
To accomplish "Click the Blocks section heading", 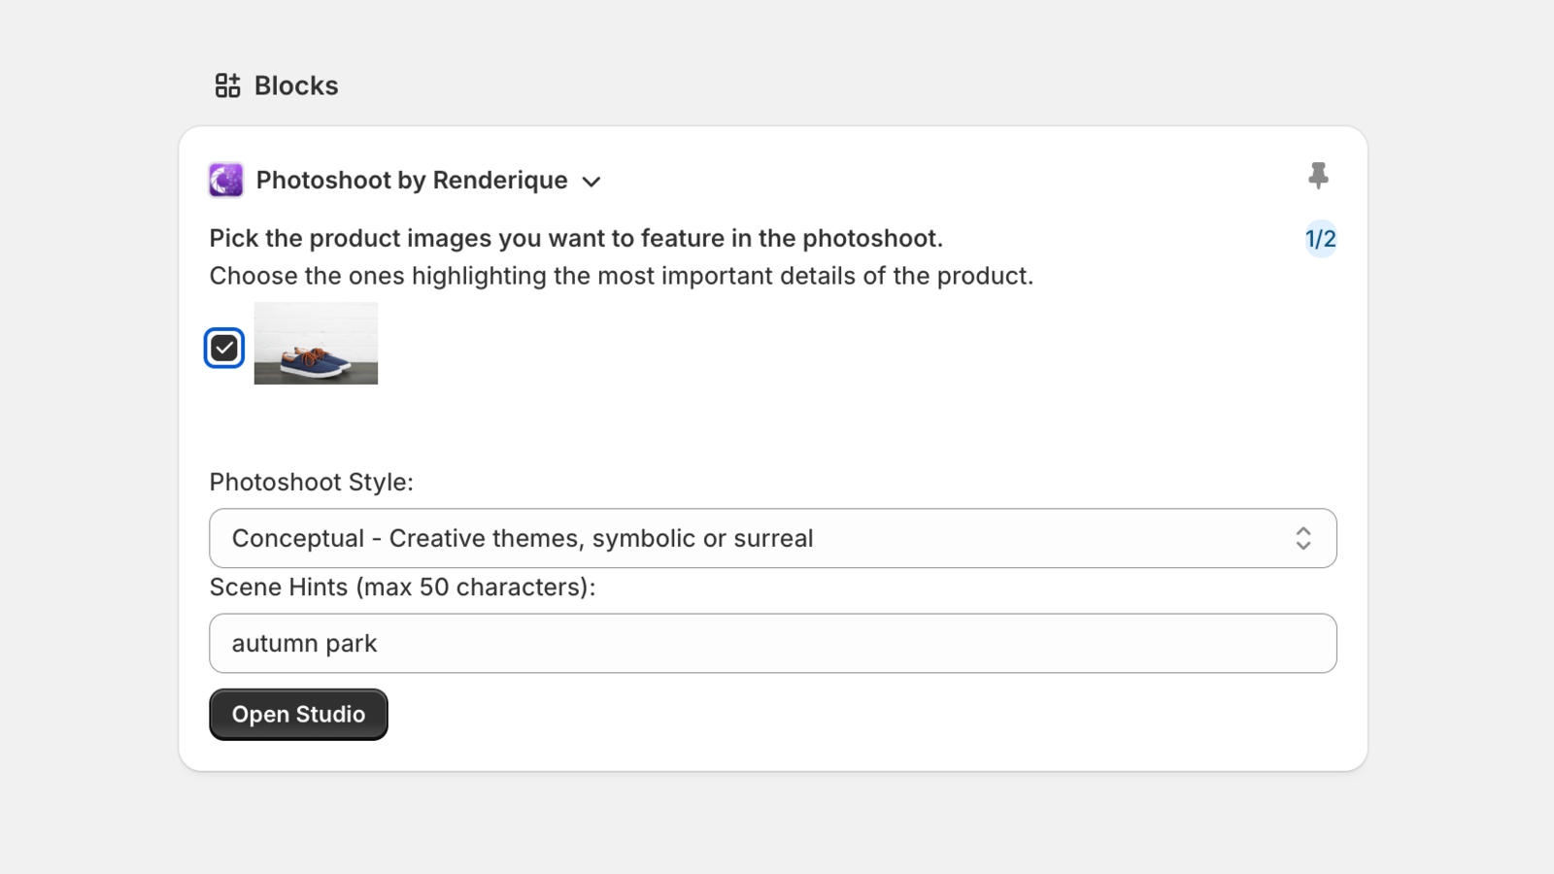I will [x=296, y=85].
